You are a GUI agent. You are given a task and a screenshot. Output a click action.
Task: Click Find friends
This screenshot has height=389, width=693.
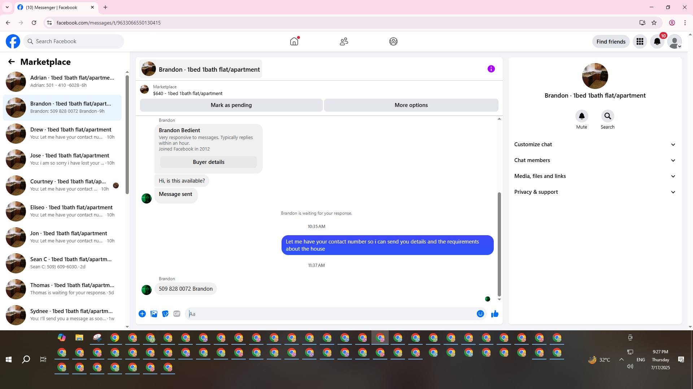point(611,41)
